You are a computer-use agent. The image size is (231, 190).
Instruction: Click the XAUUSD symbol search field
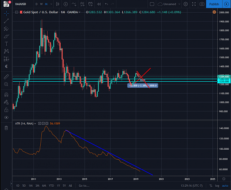click(x=21, y=4)
